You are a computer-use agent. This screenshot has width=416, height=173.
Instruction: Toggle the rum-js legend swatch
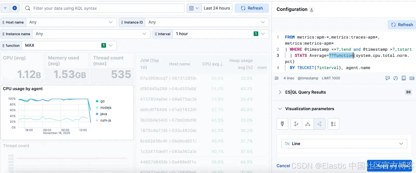tap(97, 120)
